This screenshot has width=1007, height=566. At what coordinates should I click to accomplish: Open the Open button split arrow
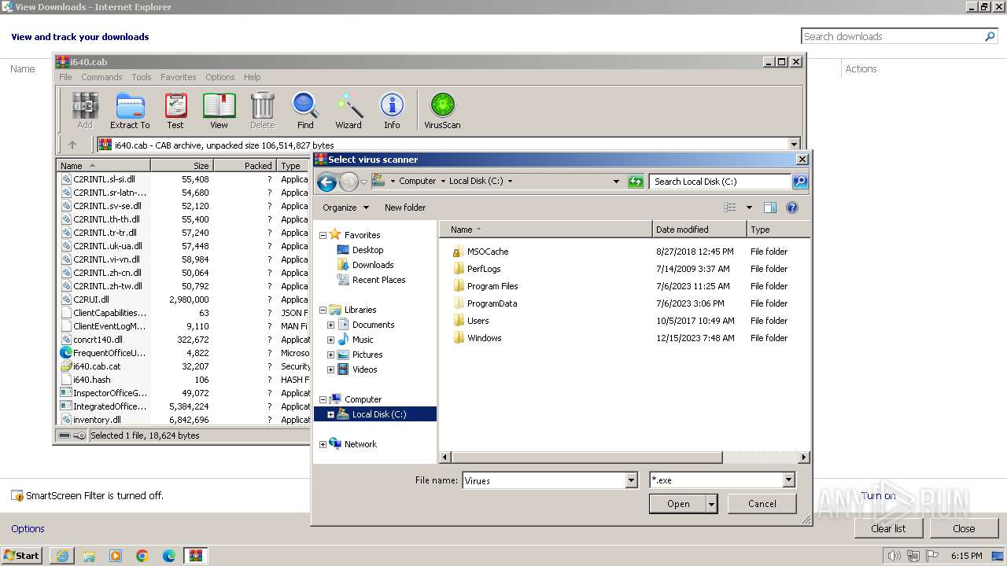click(712, 504)
